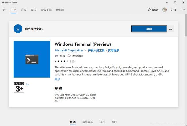Select the 系统要求 section tab

pyautogui.click(x=88, y=122)
